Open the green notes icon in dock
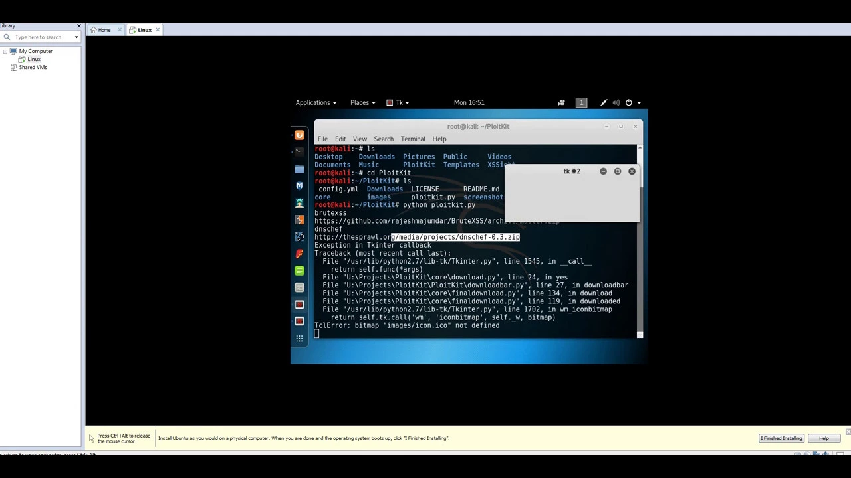The height and width of the screenshot is (478, 851). point(299,271)
